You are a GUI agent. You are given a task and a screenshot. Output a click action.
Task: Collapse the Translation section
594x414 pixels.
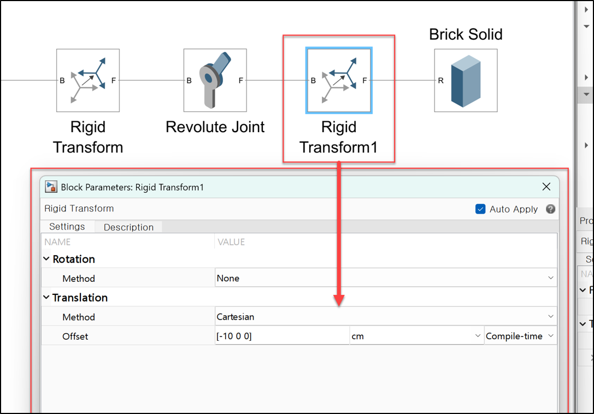[x=46, y=298]
